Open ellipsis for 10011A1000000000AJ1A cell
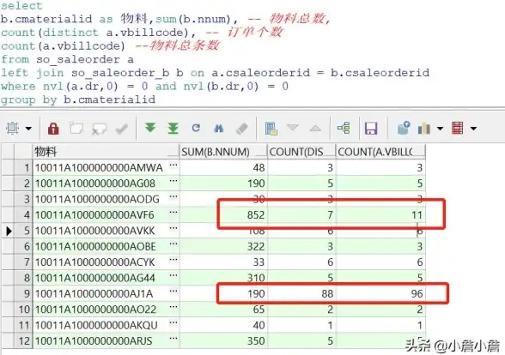Screen dimensions: 505x355 point(173,292)
